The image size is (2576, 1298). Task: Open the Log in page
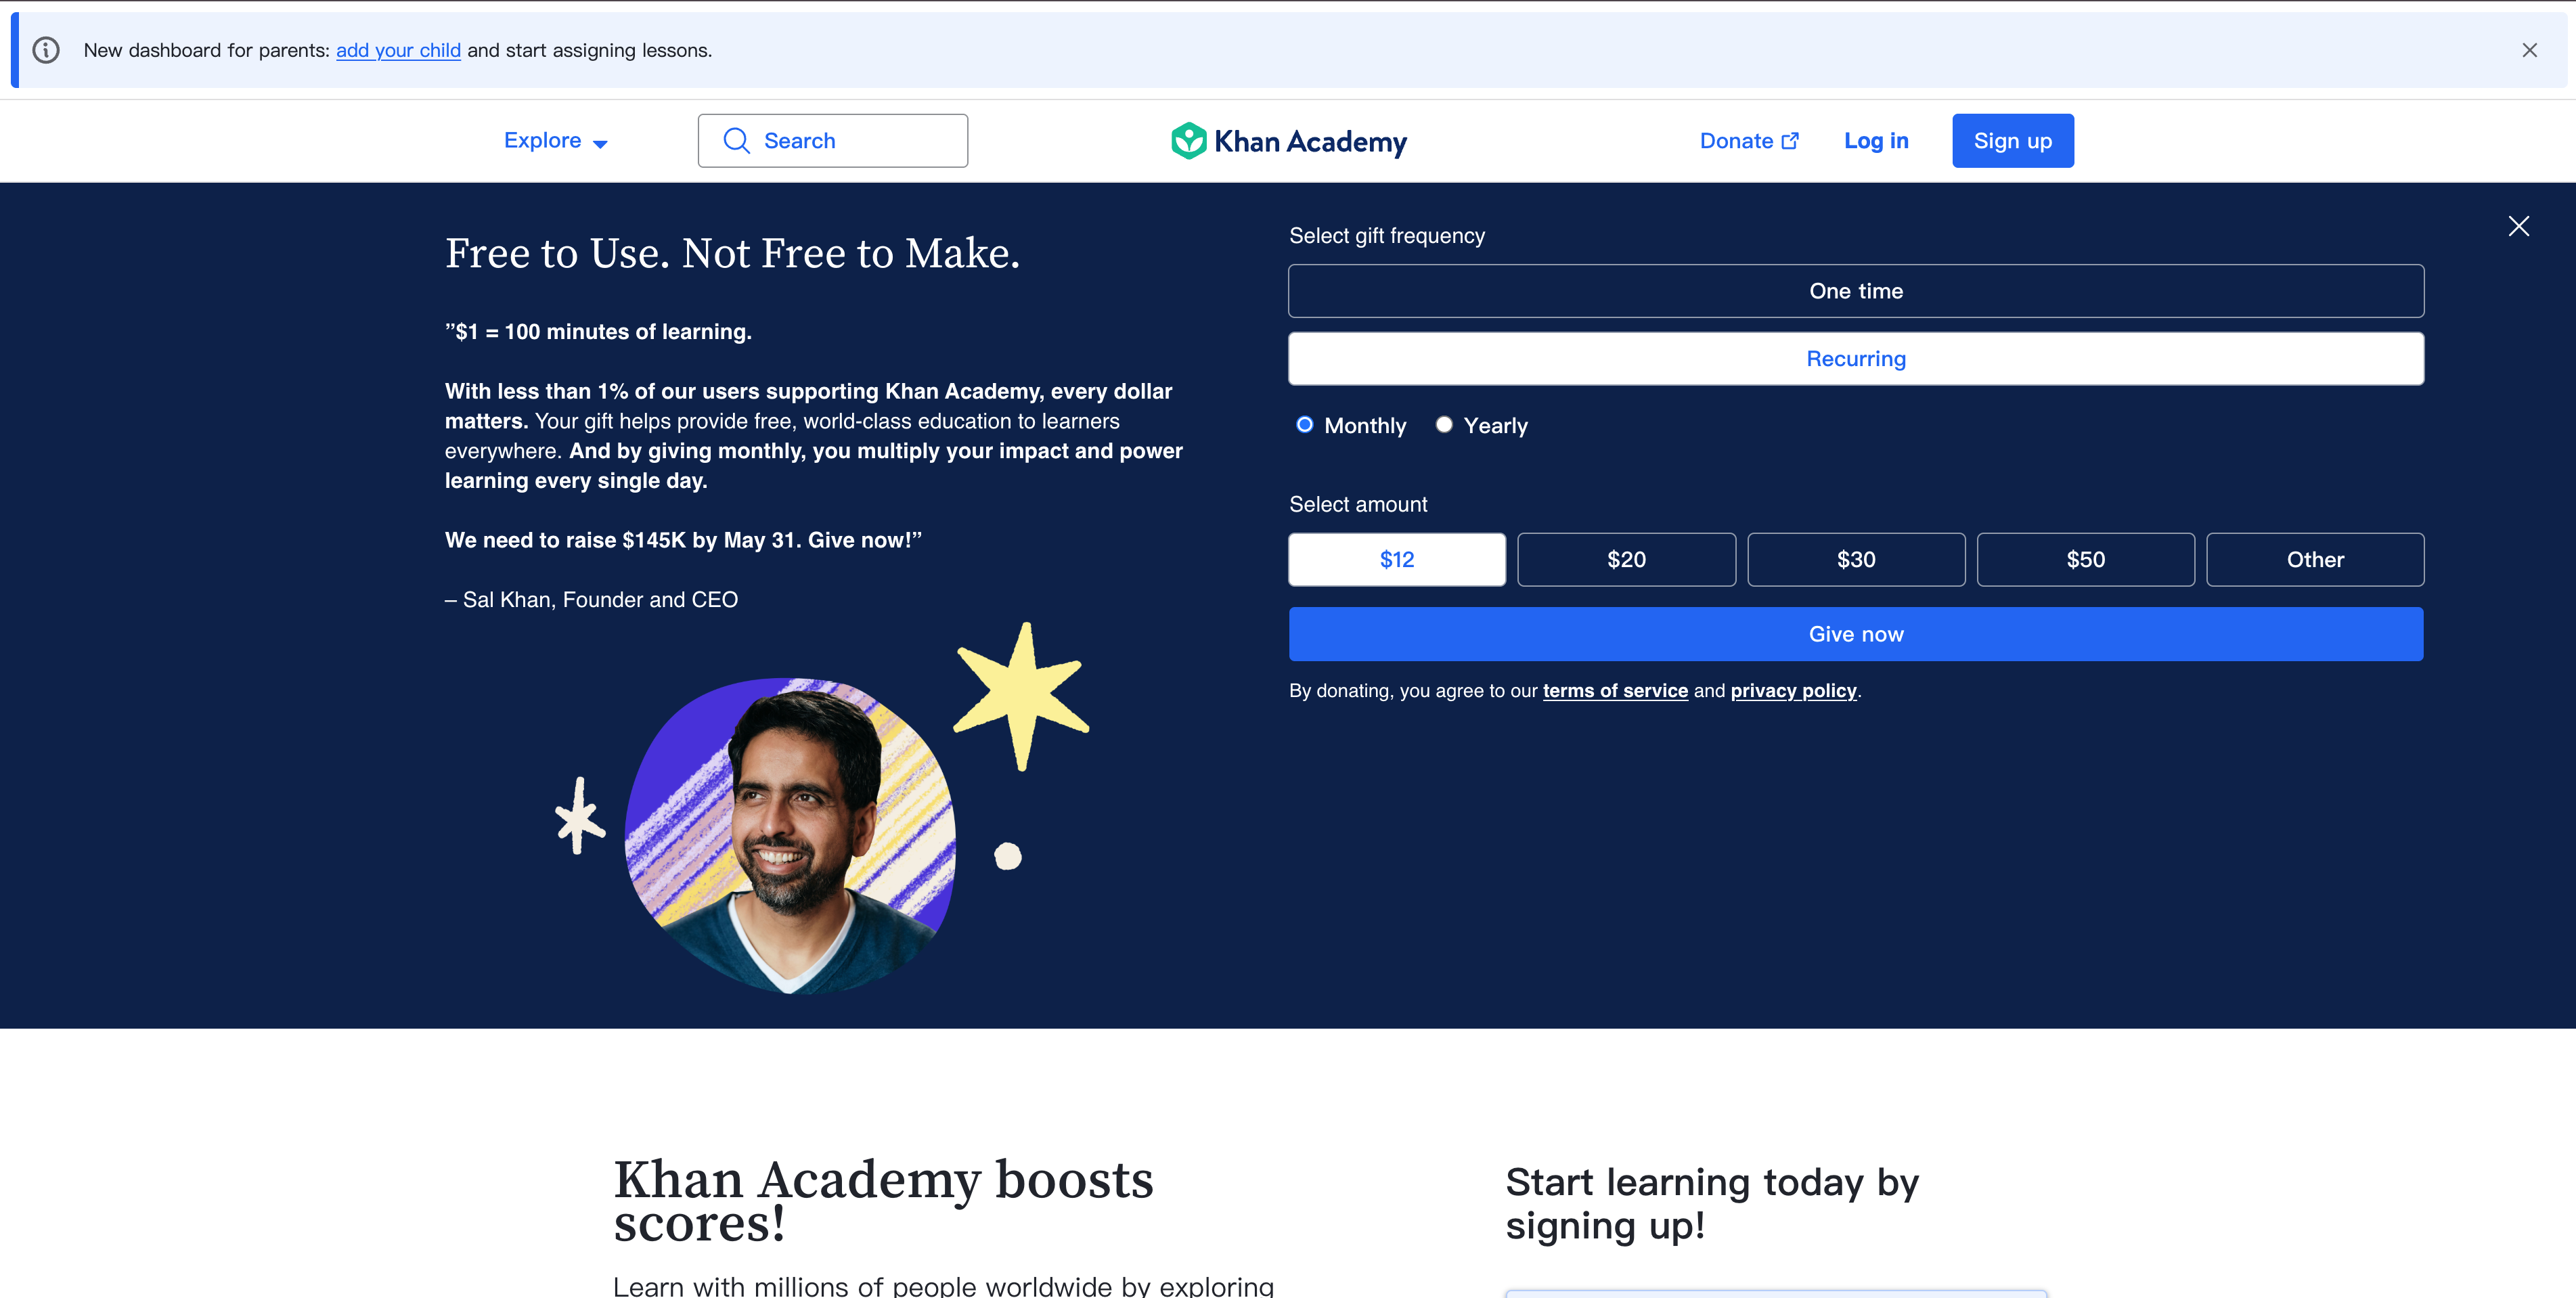click(x=1876, y=141)
